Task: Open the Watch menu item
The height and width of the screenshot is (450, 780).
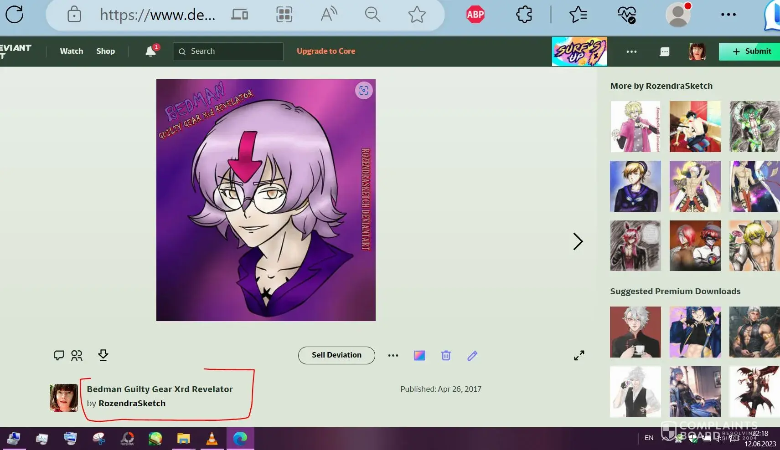Action: (72, 51)
